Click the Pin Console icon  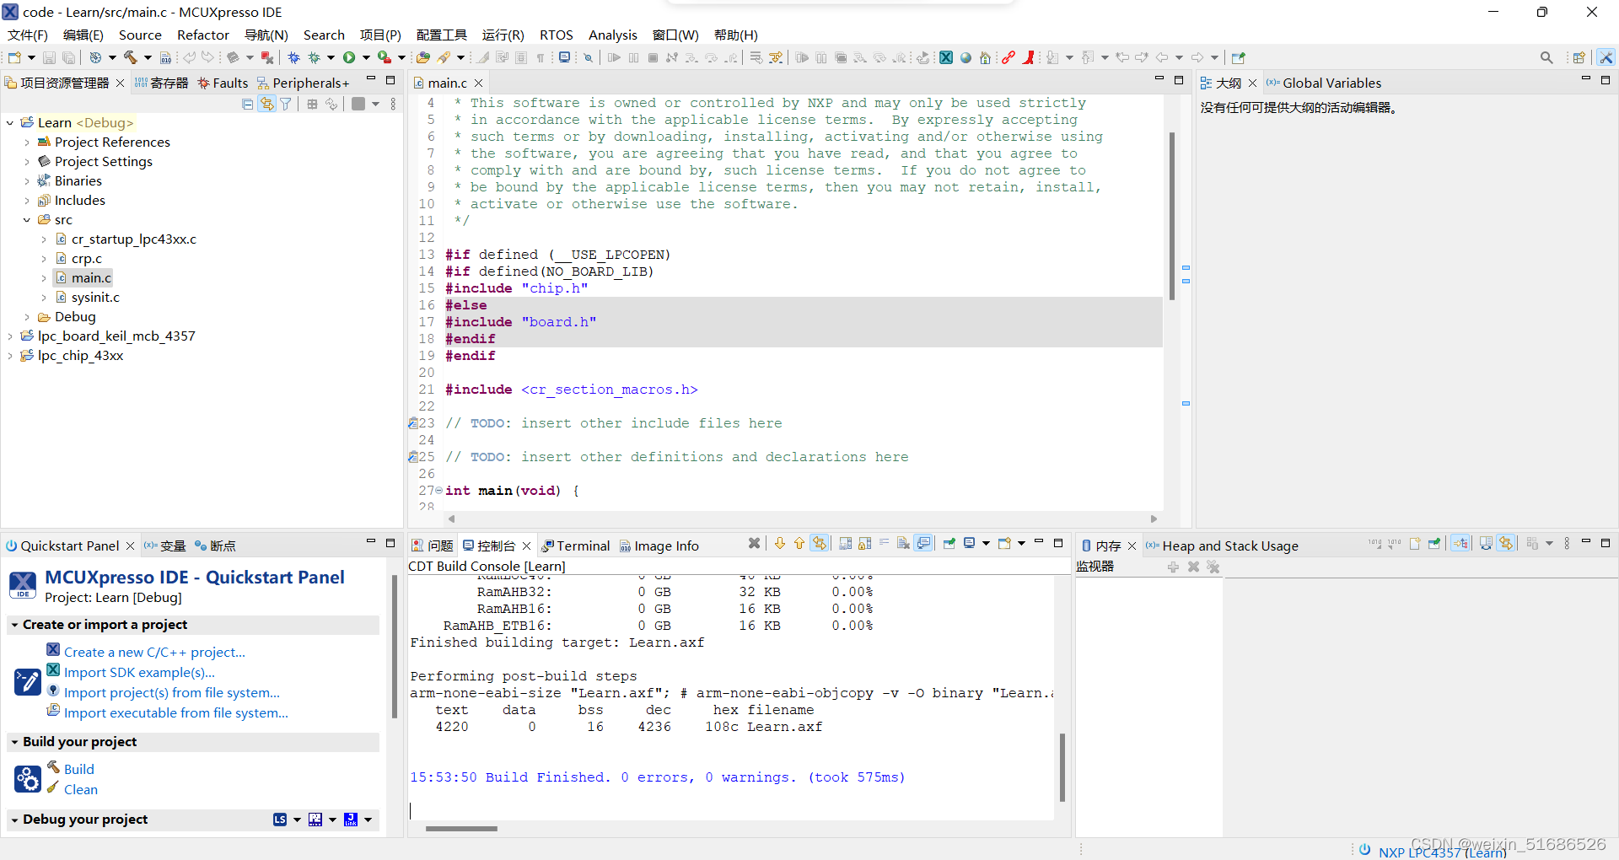949,544
